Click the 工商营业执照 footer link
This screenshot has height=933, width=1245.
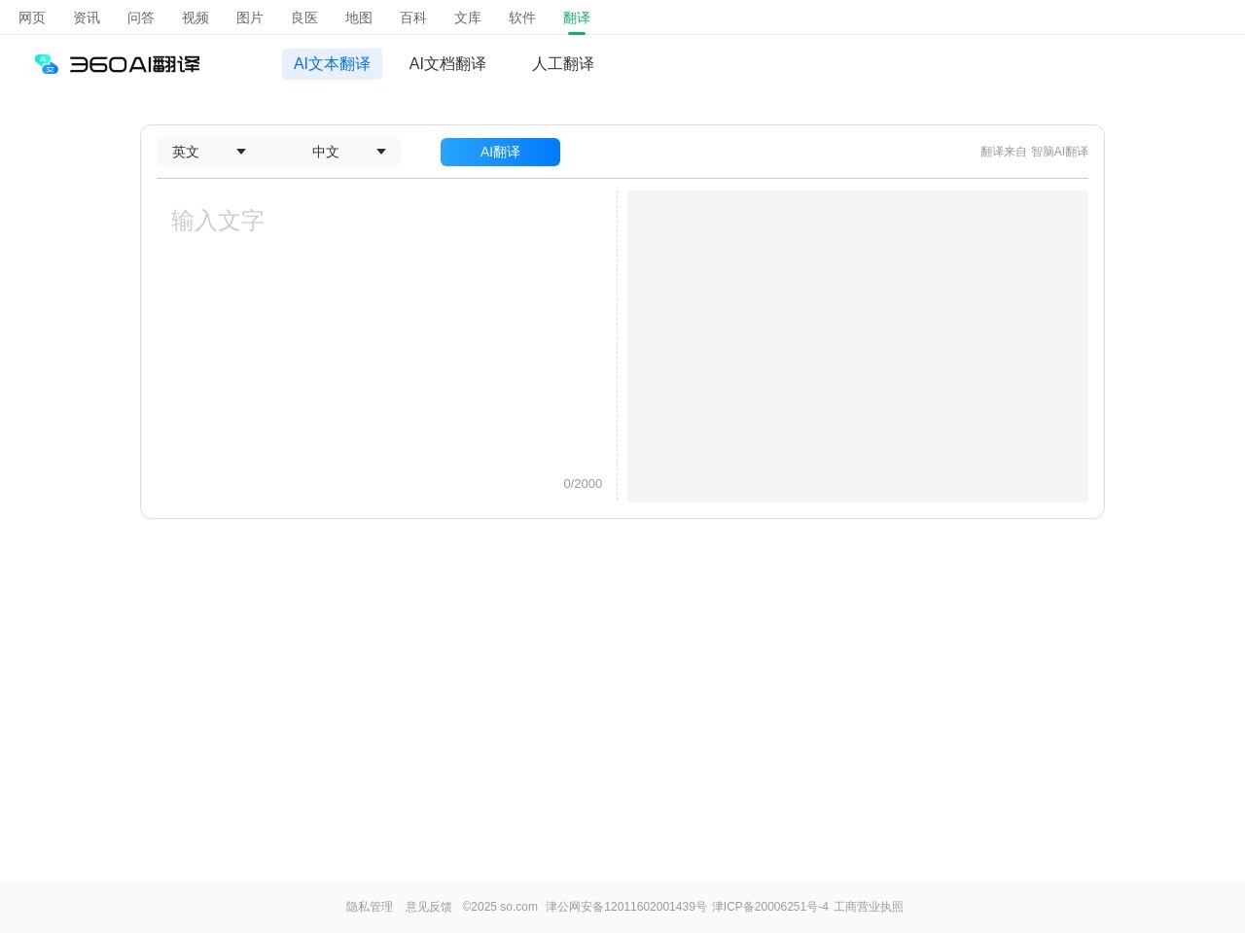tap(868, 907)
